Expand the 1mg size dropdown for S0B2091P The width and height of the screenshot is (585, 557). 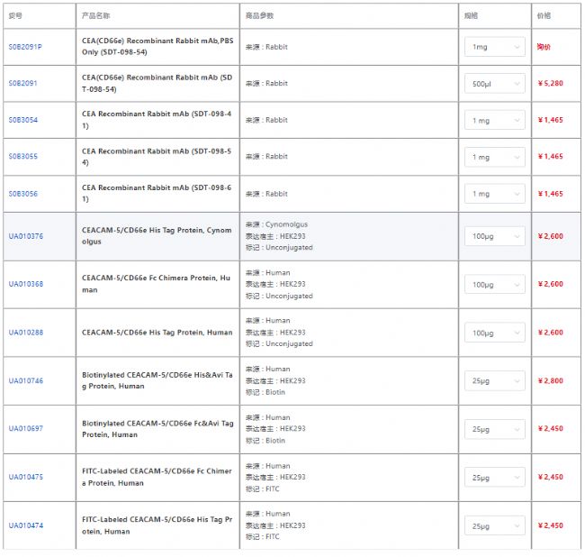point(494,46)
